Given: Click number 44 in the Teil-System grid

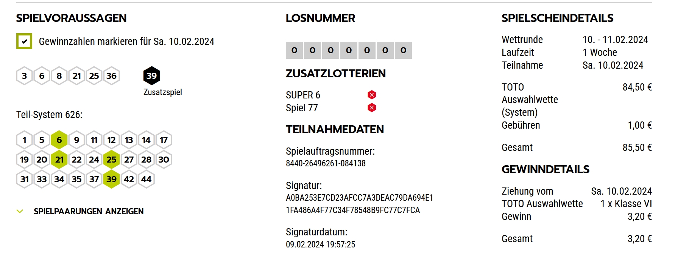Looking at the screenshot, I should (x=146, y=179).
